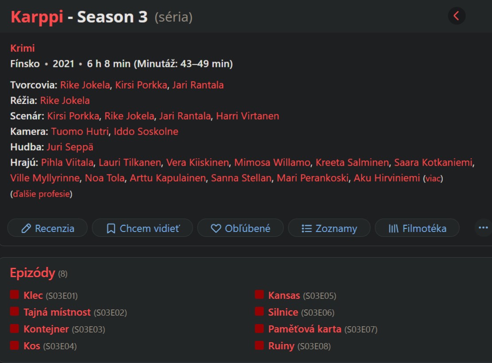The height and width of the screenshot is (363, 492).
Task: Open episode Paměťová karta
Action: 305,329
